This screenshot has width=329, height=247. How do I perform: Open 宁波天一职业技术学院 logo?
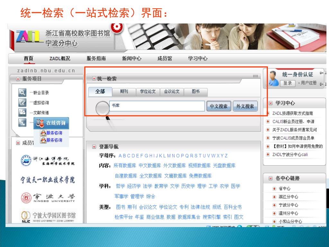[x=48, y=179]
